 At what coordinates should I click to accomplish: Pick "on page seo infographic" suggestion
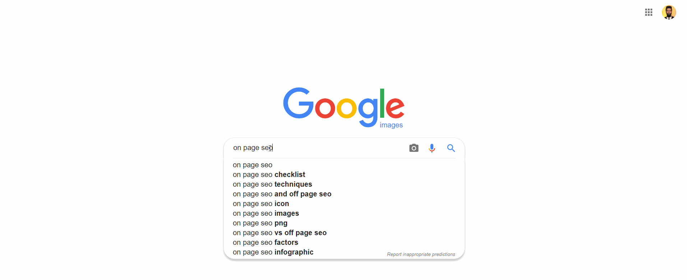pos(273,252)
